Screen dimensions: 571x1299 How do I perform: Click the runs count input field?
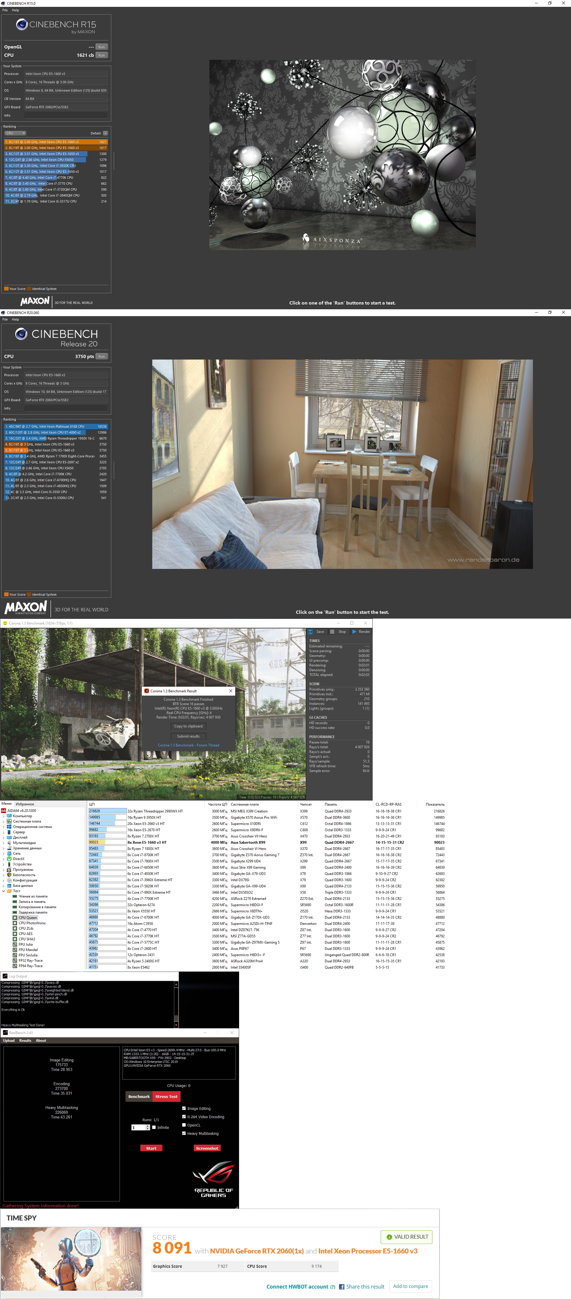(x=138, y=1127)
